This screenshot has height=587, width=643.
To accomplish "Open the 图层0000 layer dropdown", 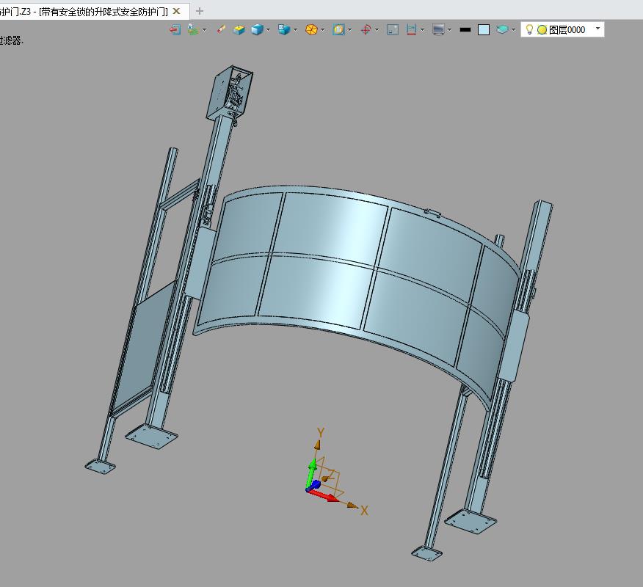I will (597, 29).
